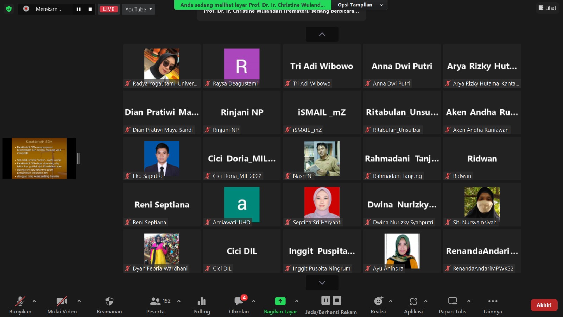This screenshot has height=317, width=563.
Task: Toggle the Bunyikan microphone button
Action: click(x=20, y=302)
